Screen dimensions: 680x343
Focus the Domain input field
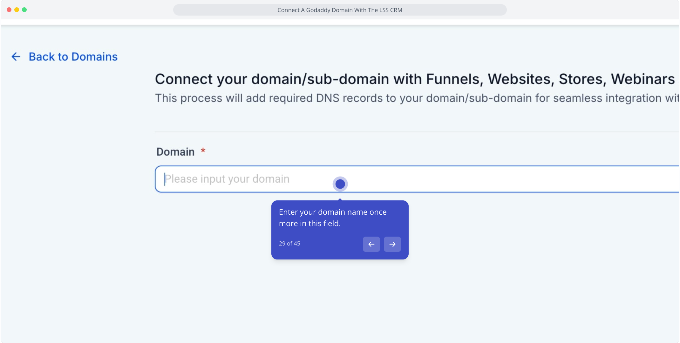pyautogui.click(x=417, y=179)
